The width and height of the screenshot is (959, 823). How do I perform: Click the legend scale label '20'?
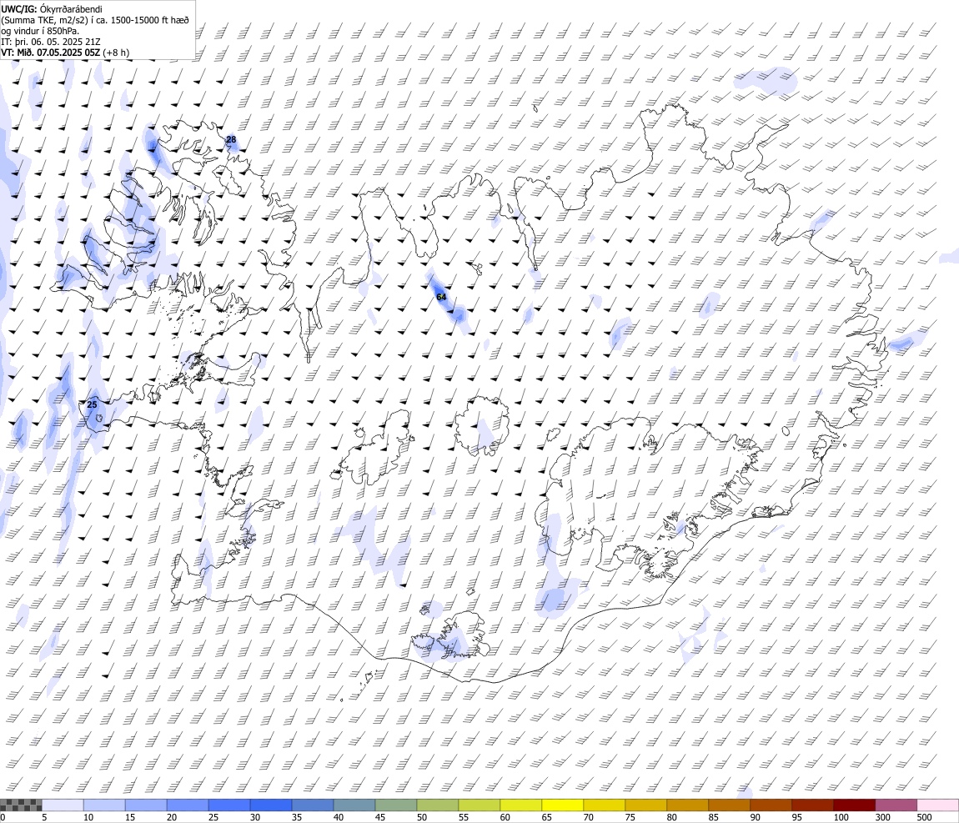(x=172, y=817)
